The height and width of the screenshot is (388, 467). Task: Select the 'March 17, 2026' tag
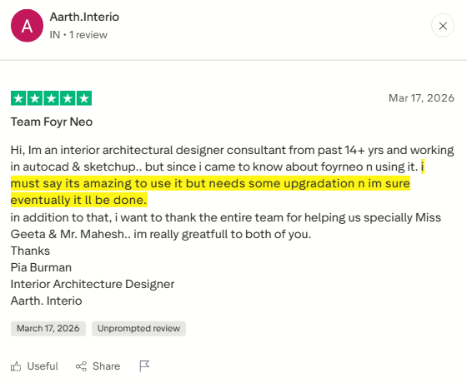tap(48, 329)
